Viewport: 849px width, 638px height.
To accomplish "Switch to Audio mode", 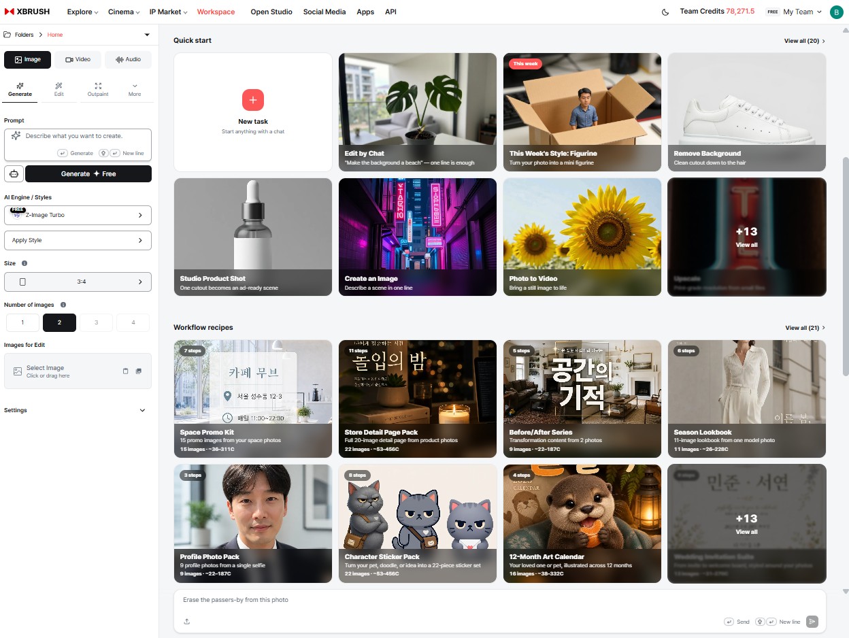I will pyautogui.click(x=128, y=59).
